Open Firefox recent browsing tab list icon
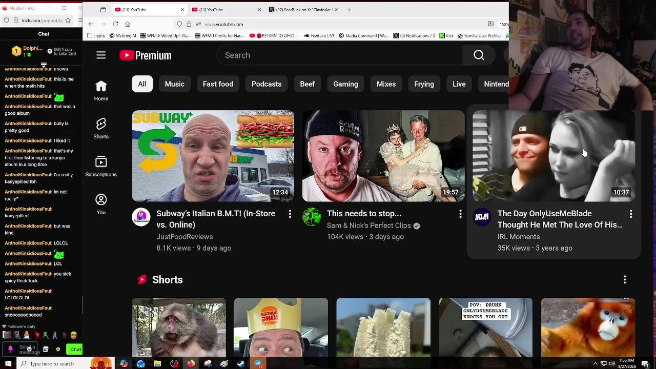The image size is (656, 369). [103, 10]
